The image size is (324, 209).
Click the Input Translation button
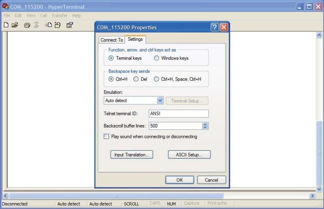click(x=132, y=154)
